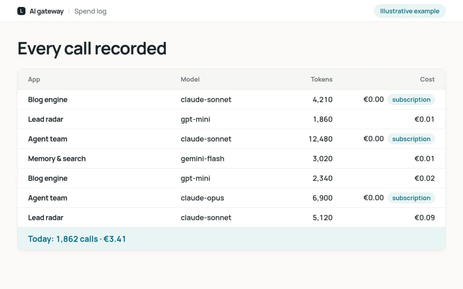
Task: Click the Illustrative example badge
Action: coord(410,11)
